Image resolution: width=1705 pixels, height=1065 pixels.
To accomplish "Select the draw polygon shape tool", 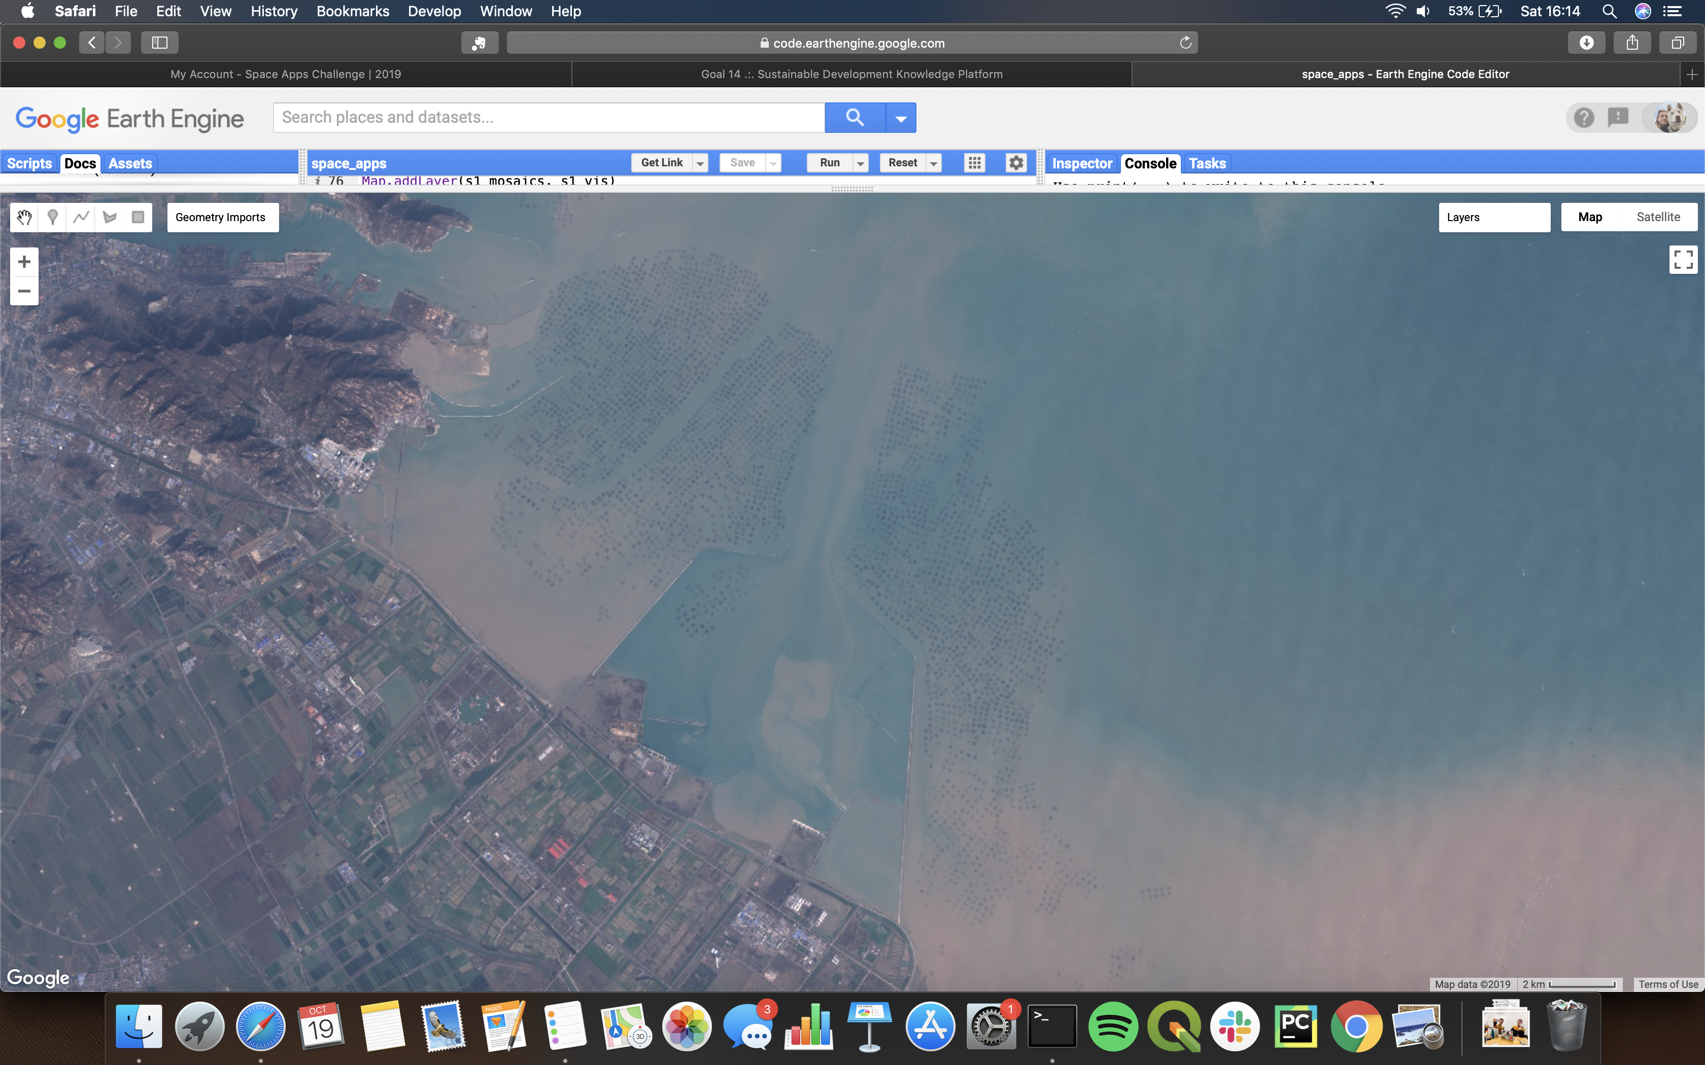I will [110, 218].
